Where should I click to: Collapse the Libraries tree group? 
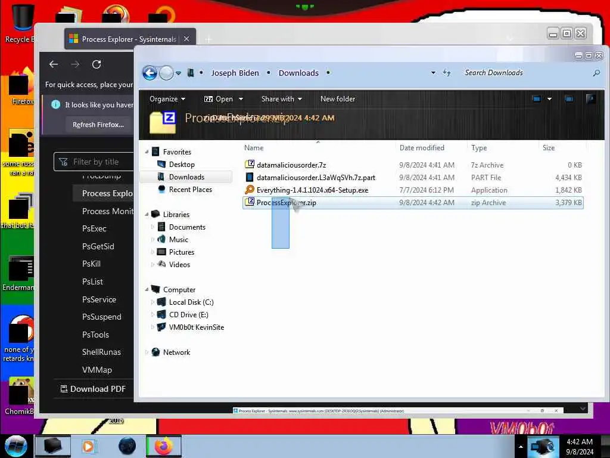pos(147,215)
